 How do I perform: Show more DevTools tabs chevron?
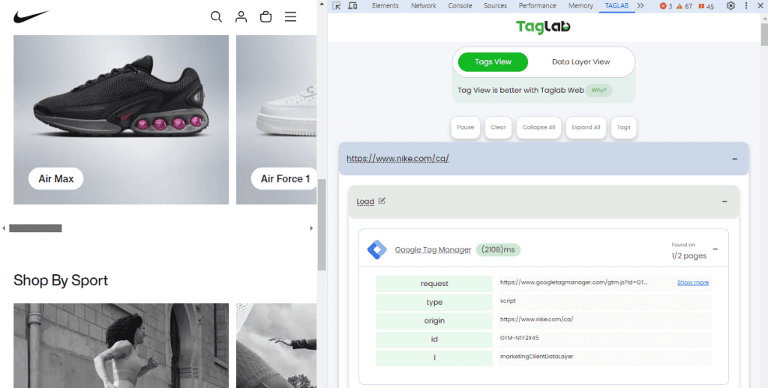click(x=640, y=6)
